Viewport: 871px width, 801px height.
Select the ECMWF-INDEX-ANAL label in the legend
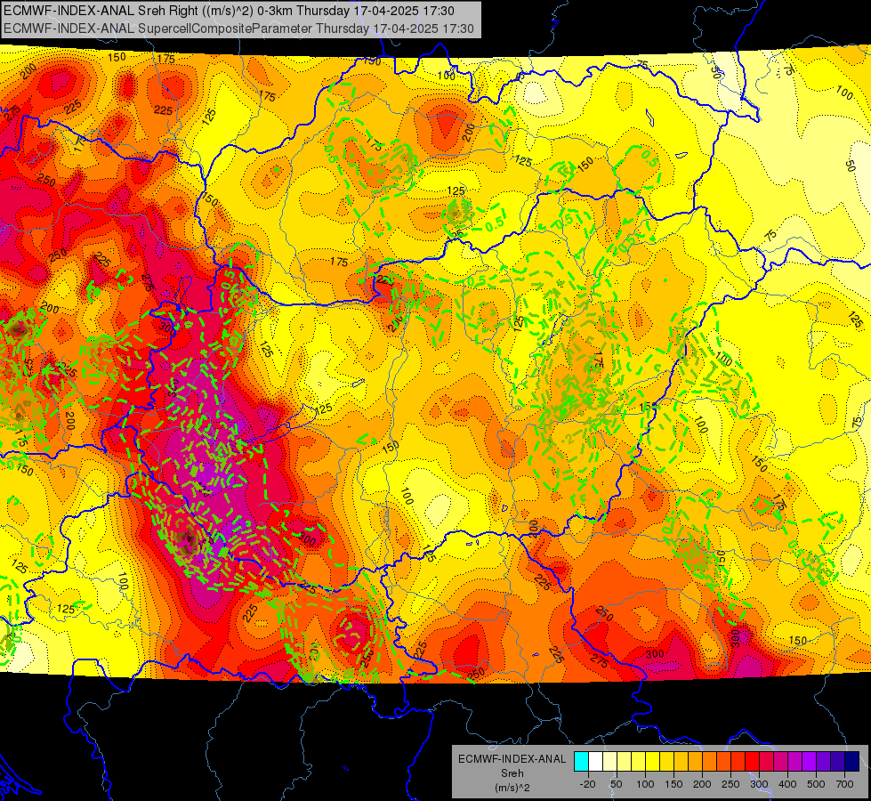(512, 759)
